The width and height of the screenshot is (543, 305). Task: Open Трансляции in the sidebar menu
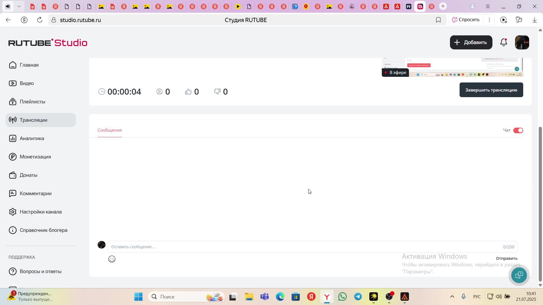[33, 120]
